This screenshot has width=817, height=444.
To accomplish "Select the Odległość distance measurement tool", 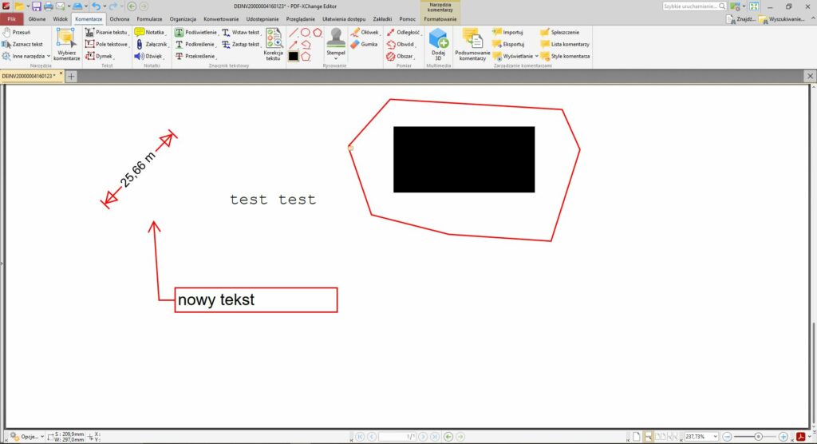I will tap(405, 32).
